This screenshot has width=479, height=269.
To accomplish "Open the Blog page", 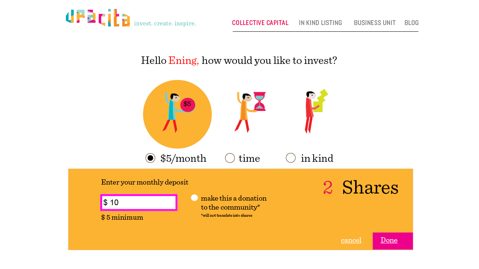I will coord(412,23).
